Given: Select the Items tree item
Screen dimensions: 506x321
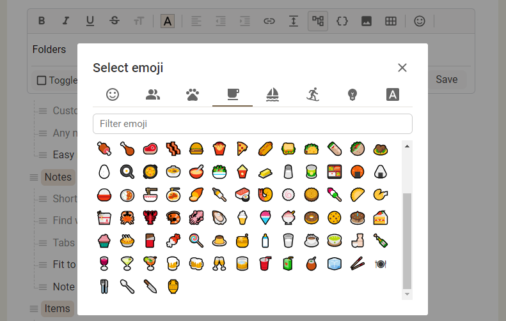Looking at the screenshot, I should (57, 308).
